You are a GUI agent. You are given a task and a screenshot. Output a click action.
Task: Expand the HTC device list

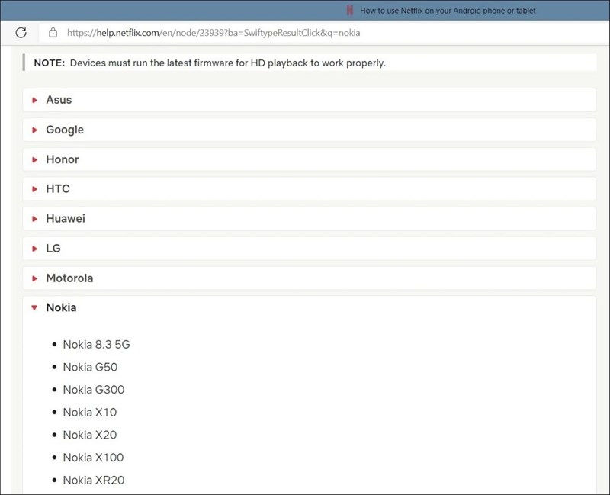pyautogui.click(x=310, y=189)
